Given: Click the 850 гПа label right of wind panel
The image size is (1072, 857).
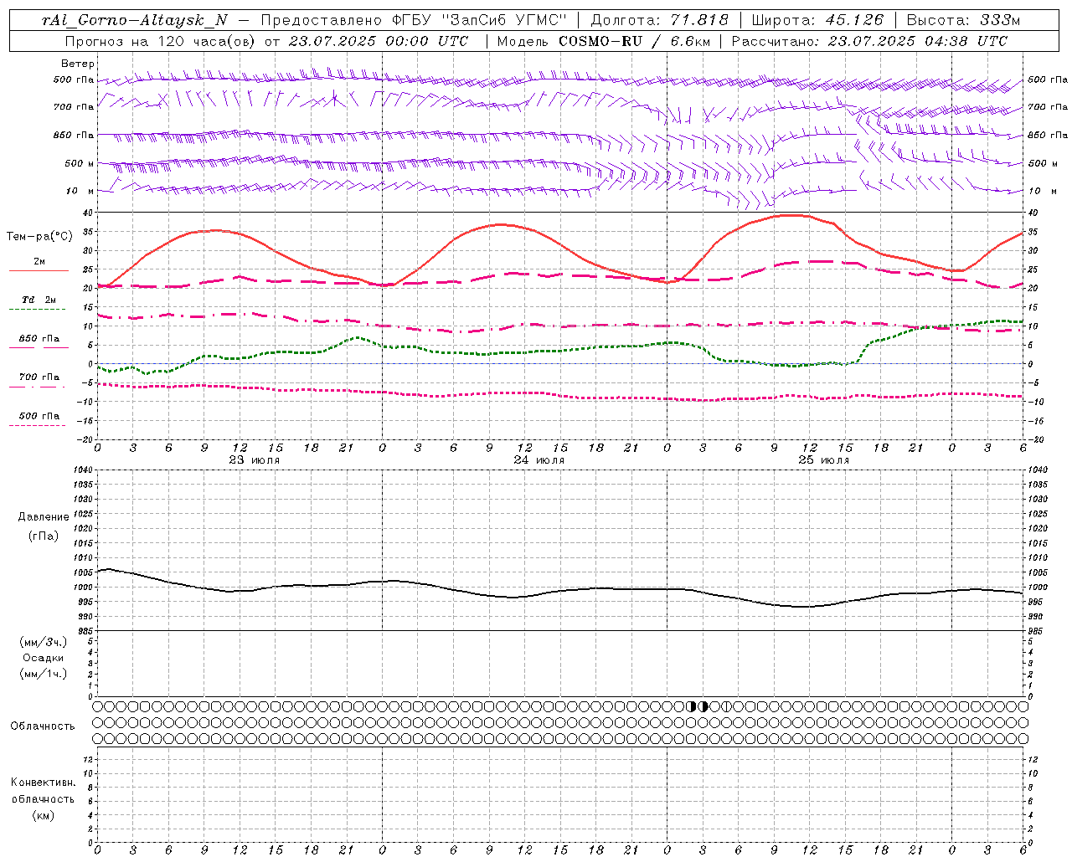Looking at the screenshot, I should coord(1048,135).
